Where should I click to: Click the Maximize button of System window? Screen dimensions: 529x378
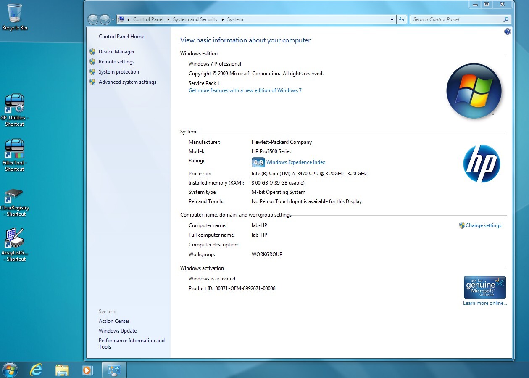(487, 4)
